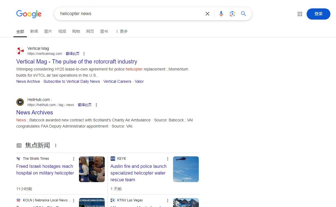Open the Austin fire and police article
Image resolution: width=336 pixels, height=207 pixels.
click(139, 173)
